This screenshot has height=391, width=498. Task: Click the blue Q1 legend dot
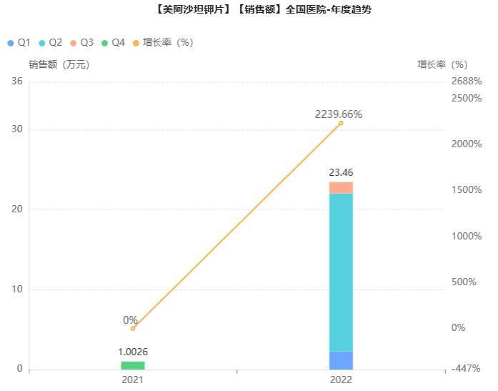click(x=10, y=43)
